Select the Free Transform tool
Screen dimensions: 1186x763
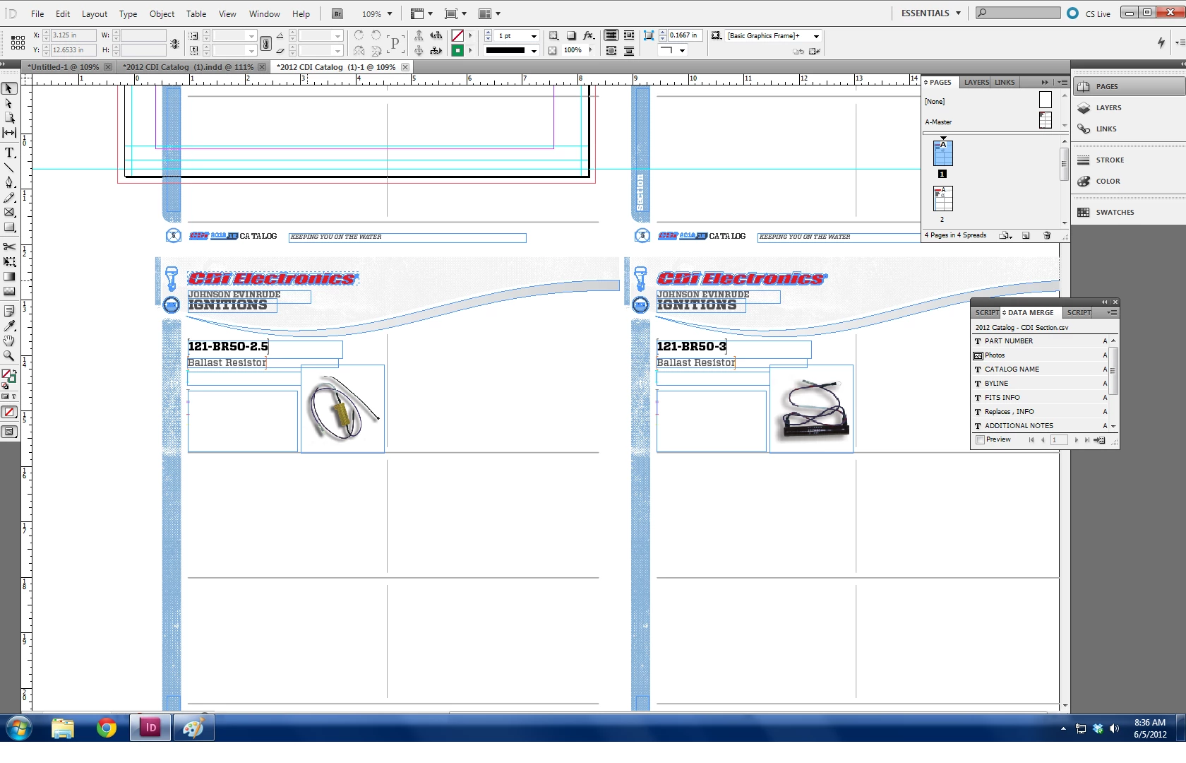click(9, 261)
